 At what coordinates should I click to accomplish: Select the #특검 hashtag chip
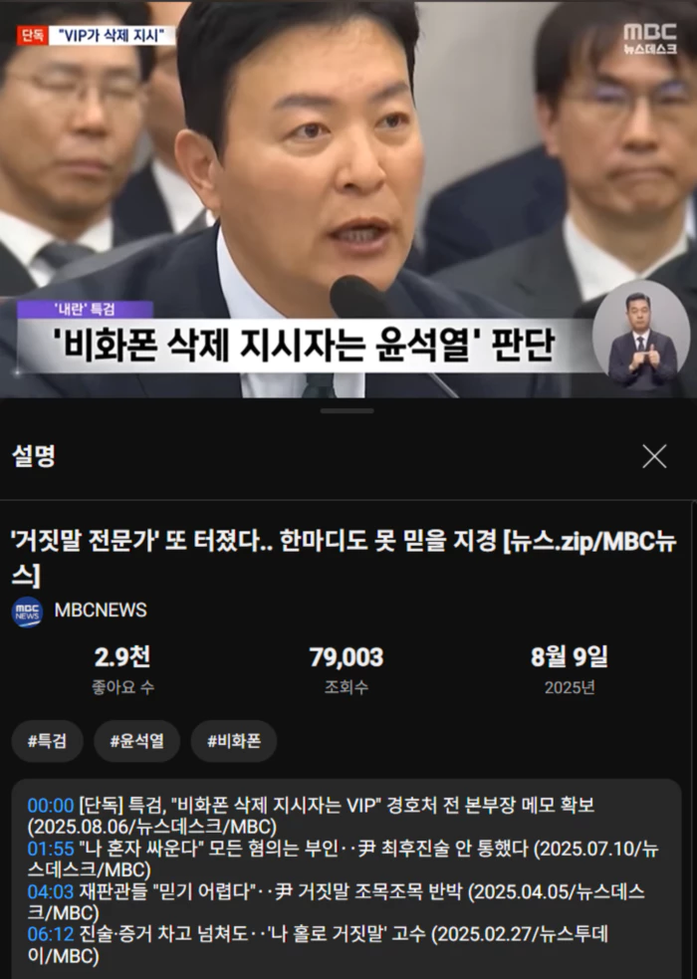click(x=47, y=741)
